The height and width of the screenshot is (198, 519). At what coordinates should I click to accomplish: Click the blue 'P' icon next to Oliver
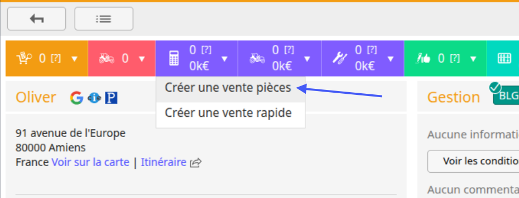click(x=111, y=98)
